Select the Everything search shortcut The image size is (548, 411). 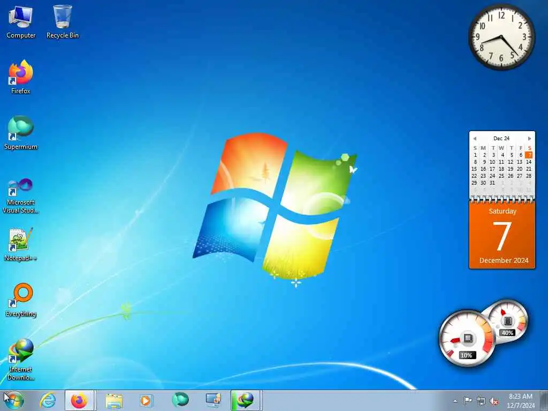[x=21, y=300]
